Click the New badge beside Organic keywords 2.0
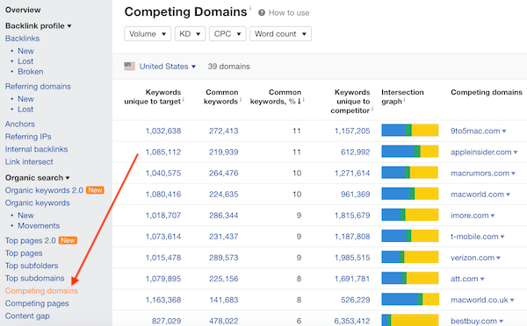 click(x=95, y=190)
